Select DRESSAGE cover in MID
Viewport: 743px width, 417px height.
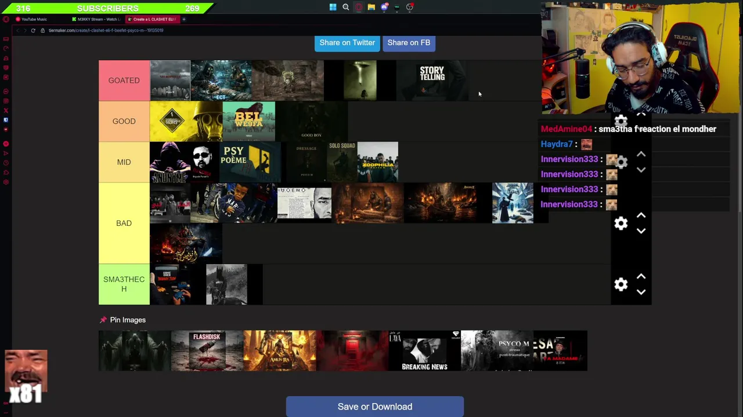pos(306,162)
